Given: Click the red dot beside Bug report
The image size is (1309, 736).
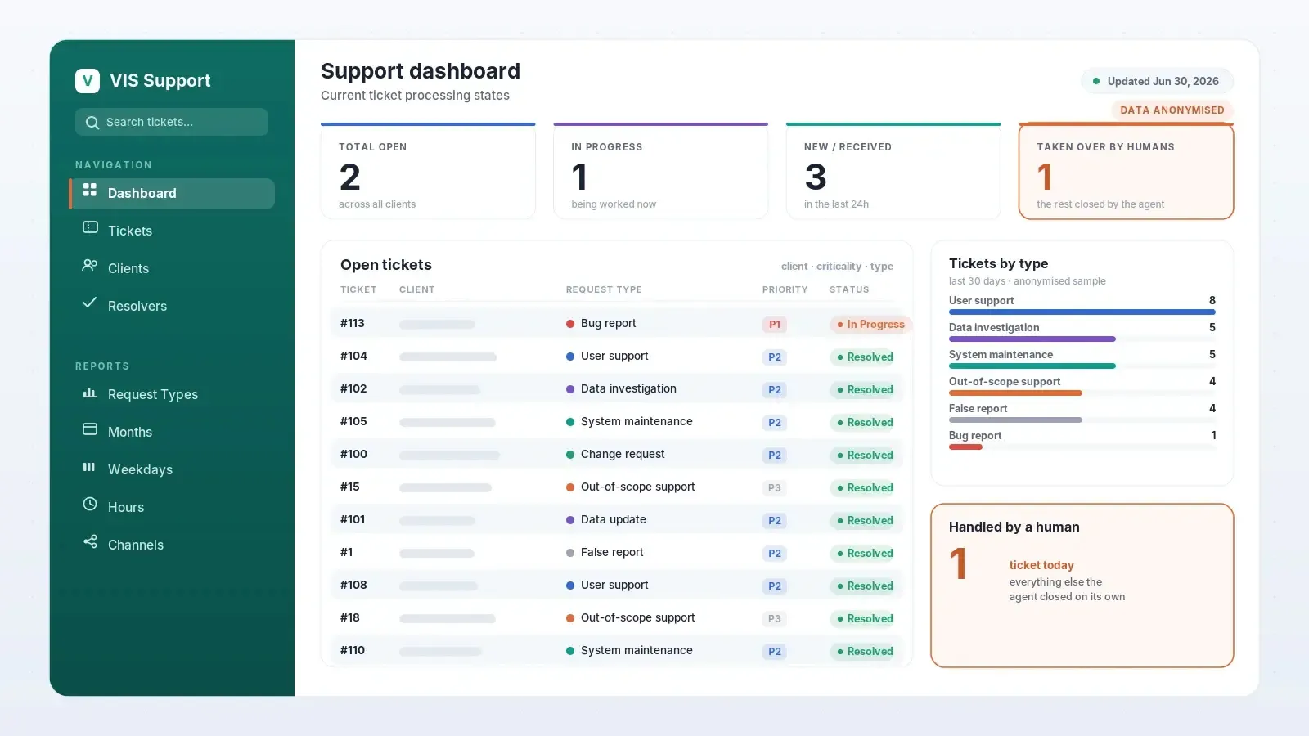Looking at the screenshot, I should click(x=570, y=324).
